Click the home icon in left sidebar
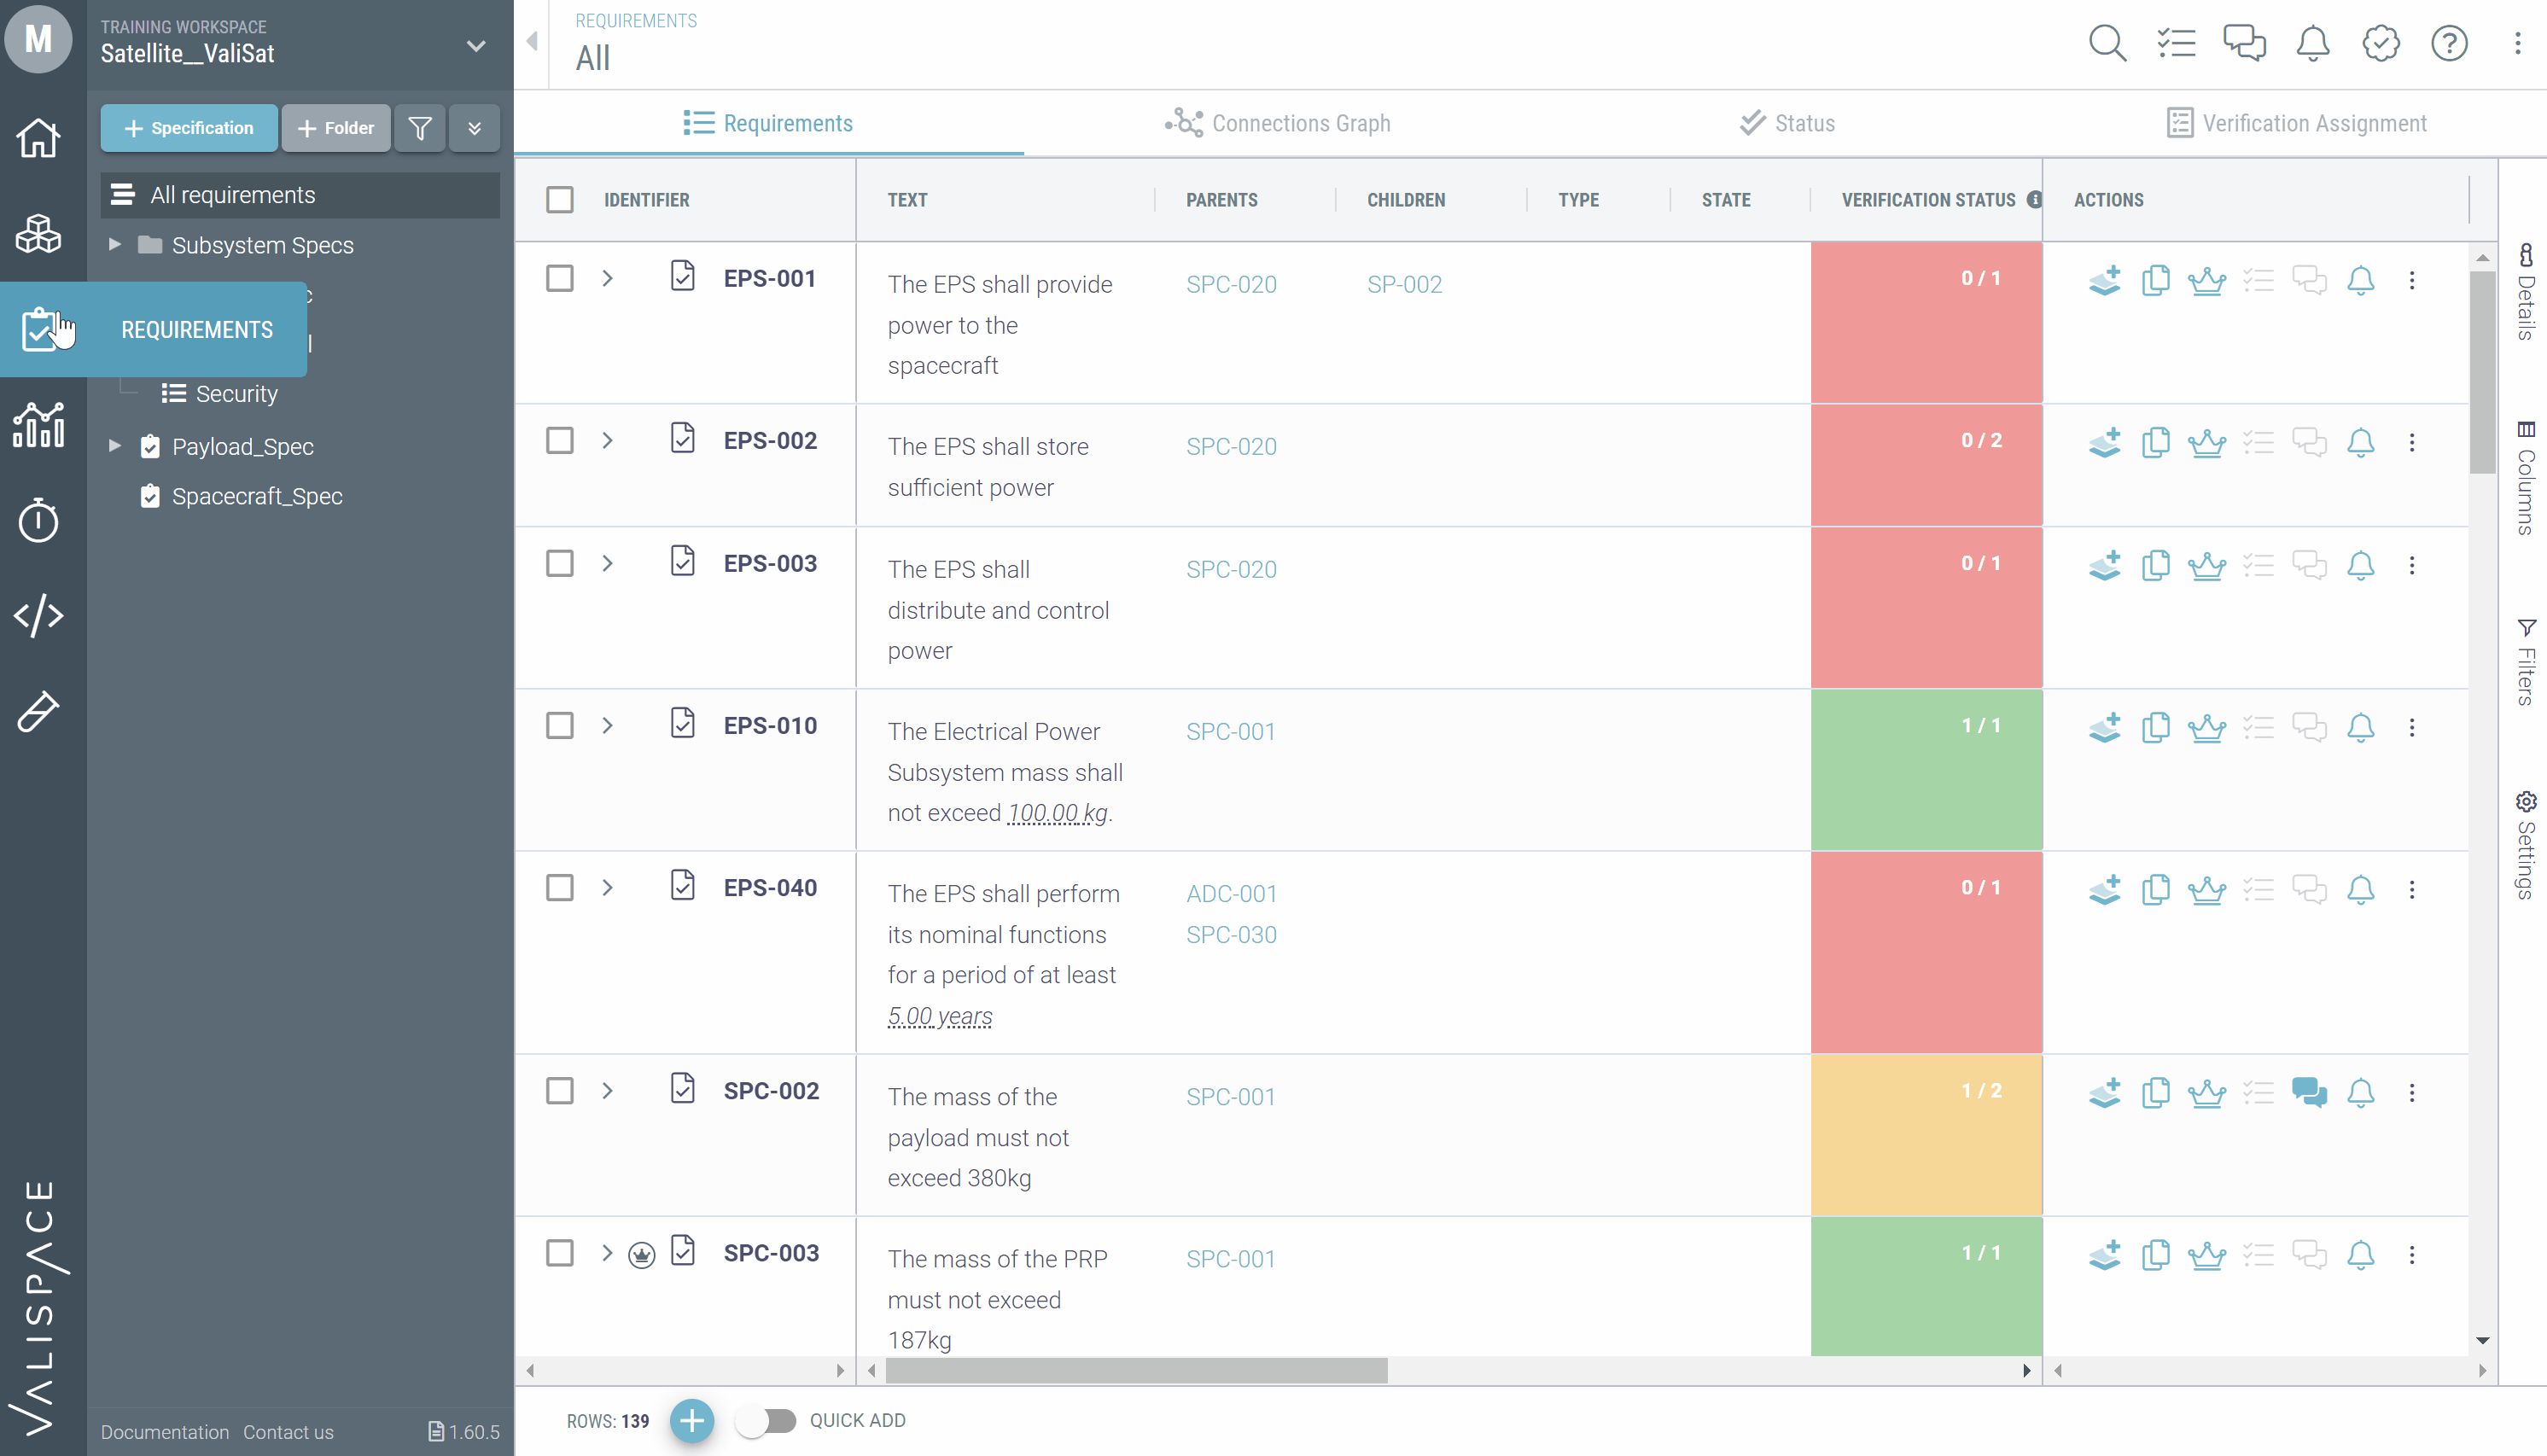 tap(38, 137)
